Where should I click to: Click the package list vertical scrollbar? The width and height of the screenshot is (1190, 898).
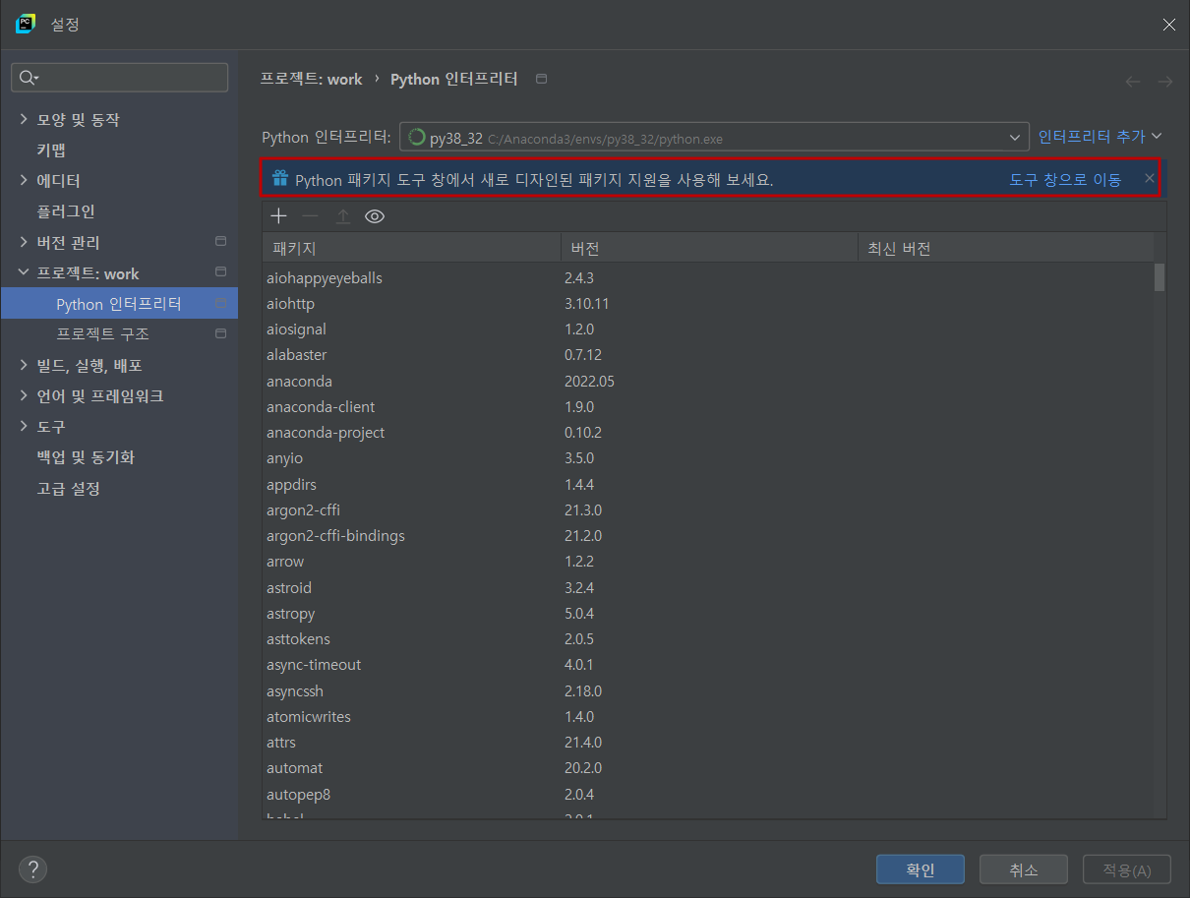[x=1160, y=277]
